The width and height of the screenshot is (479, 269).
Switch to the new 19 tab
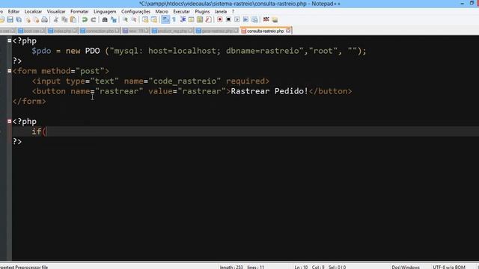(135, 31)
